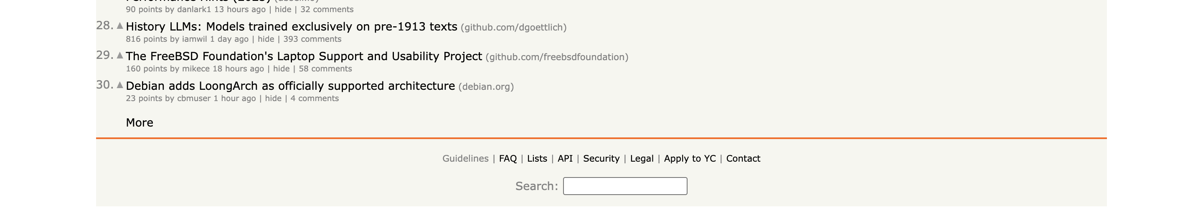Upvote the Debian LoongArch story
This screenshot has height=213, width=1203.
click(x=120, y=85)
